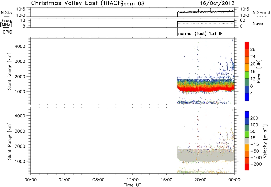Click the '28' value on the Power scale
Image resolution: width=271 pixels, height=187 pixels.
pos(253,49)
